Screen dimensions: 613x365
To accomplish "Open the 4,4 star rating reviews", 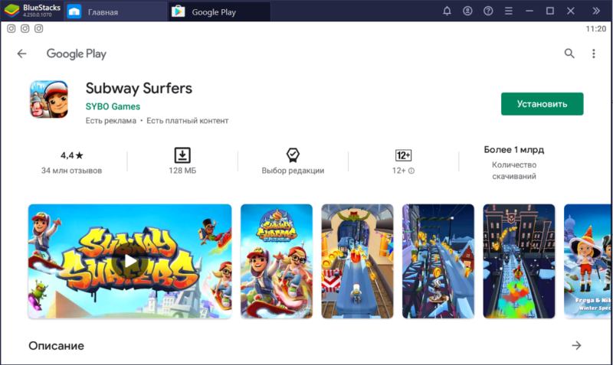I will pos(71,155).
